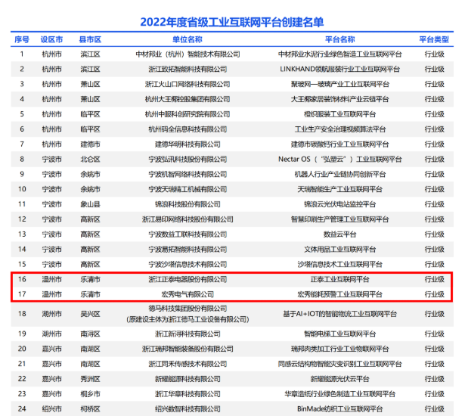Click 文体用品工业互联网平台 cell

coord(339,250)
